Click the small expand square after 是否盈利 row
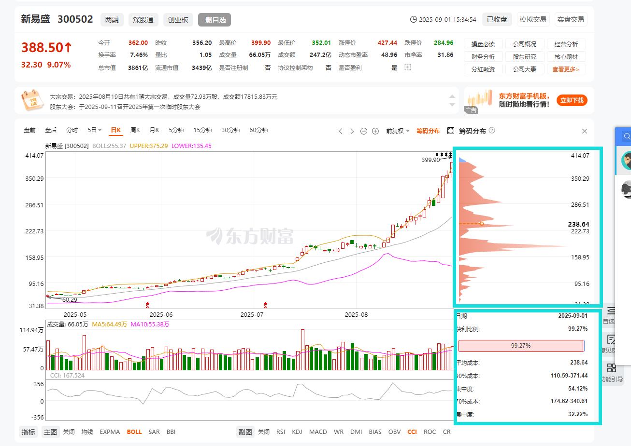 (x=408, y=68)
